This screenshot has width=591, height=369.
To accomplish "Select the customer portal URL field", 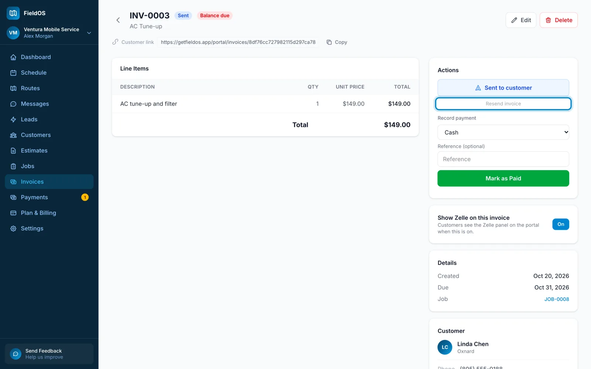I will click(x=238, y=42).
